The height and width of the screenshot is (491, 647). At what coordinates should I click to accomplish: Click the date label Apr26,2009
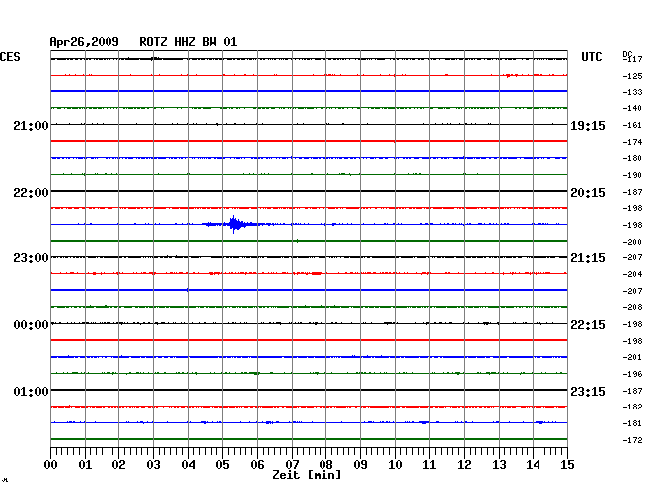click(x=85, y=42)
